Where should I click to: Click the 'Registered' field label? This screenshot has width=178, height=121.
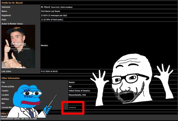[x=6, y=15]
